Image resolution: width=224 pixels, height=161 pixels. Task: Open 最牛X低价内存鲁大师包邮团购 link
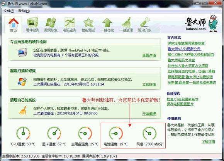click(x=191, y=54)
